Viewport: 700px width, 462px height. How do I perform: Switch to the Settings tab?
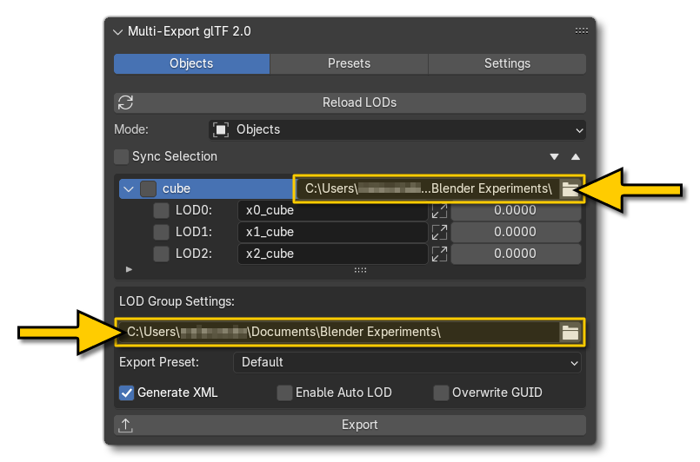(507, 63)
